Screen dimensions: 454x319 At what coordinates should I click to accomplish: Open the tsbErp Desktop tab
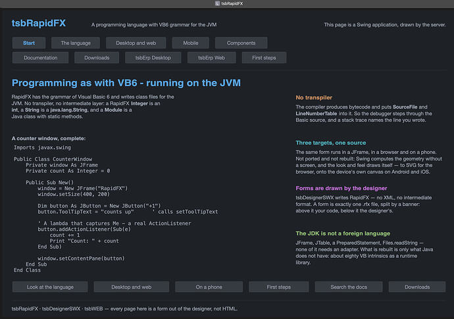pyautogui.click(x=153, y=58)
